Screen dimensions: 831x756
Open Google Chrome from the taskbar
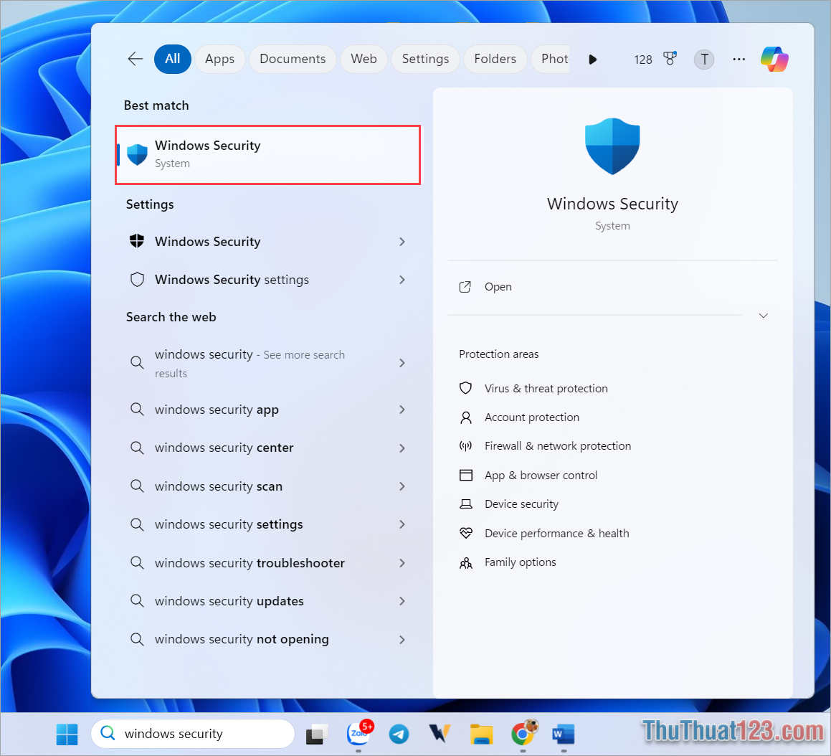524,733
